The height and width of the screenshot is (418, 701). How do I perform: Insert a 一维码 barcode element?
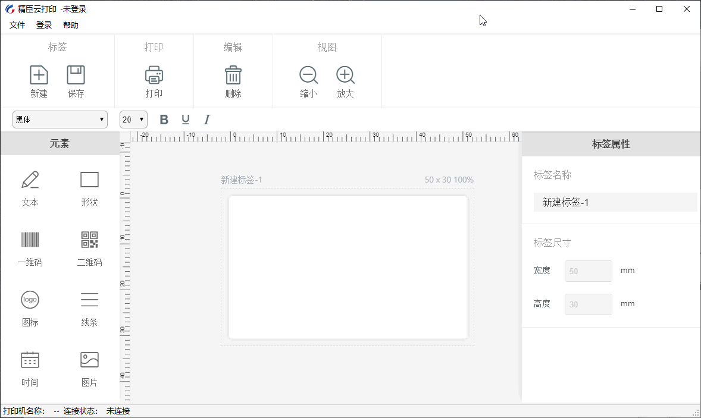point(30,249)
